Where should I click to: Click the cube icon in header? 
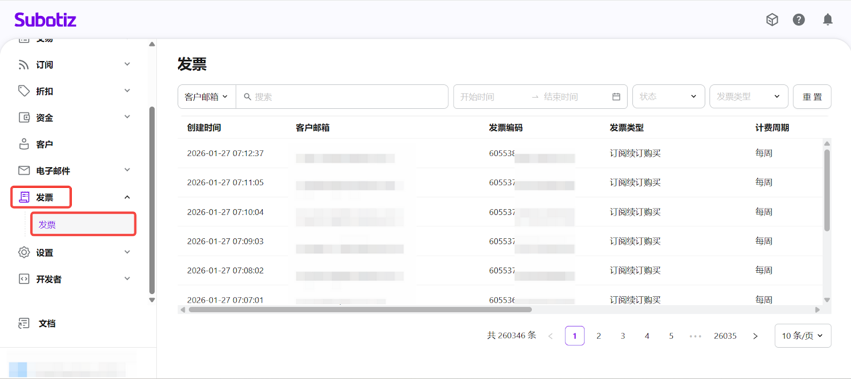pyautogui.click(x=772, y=20)
